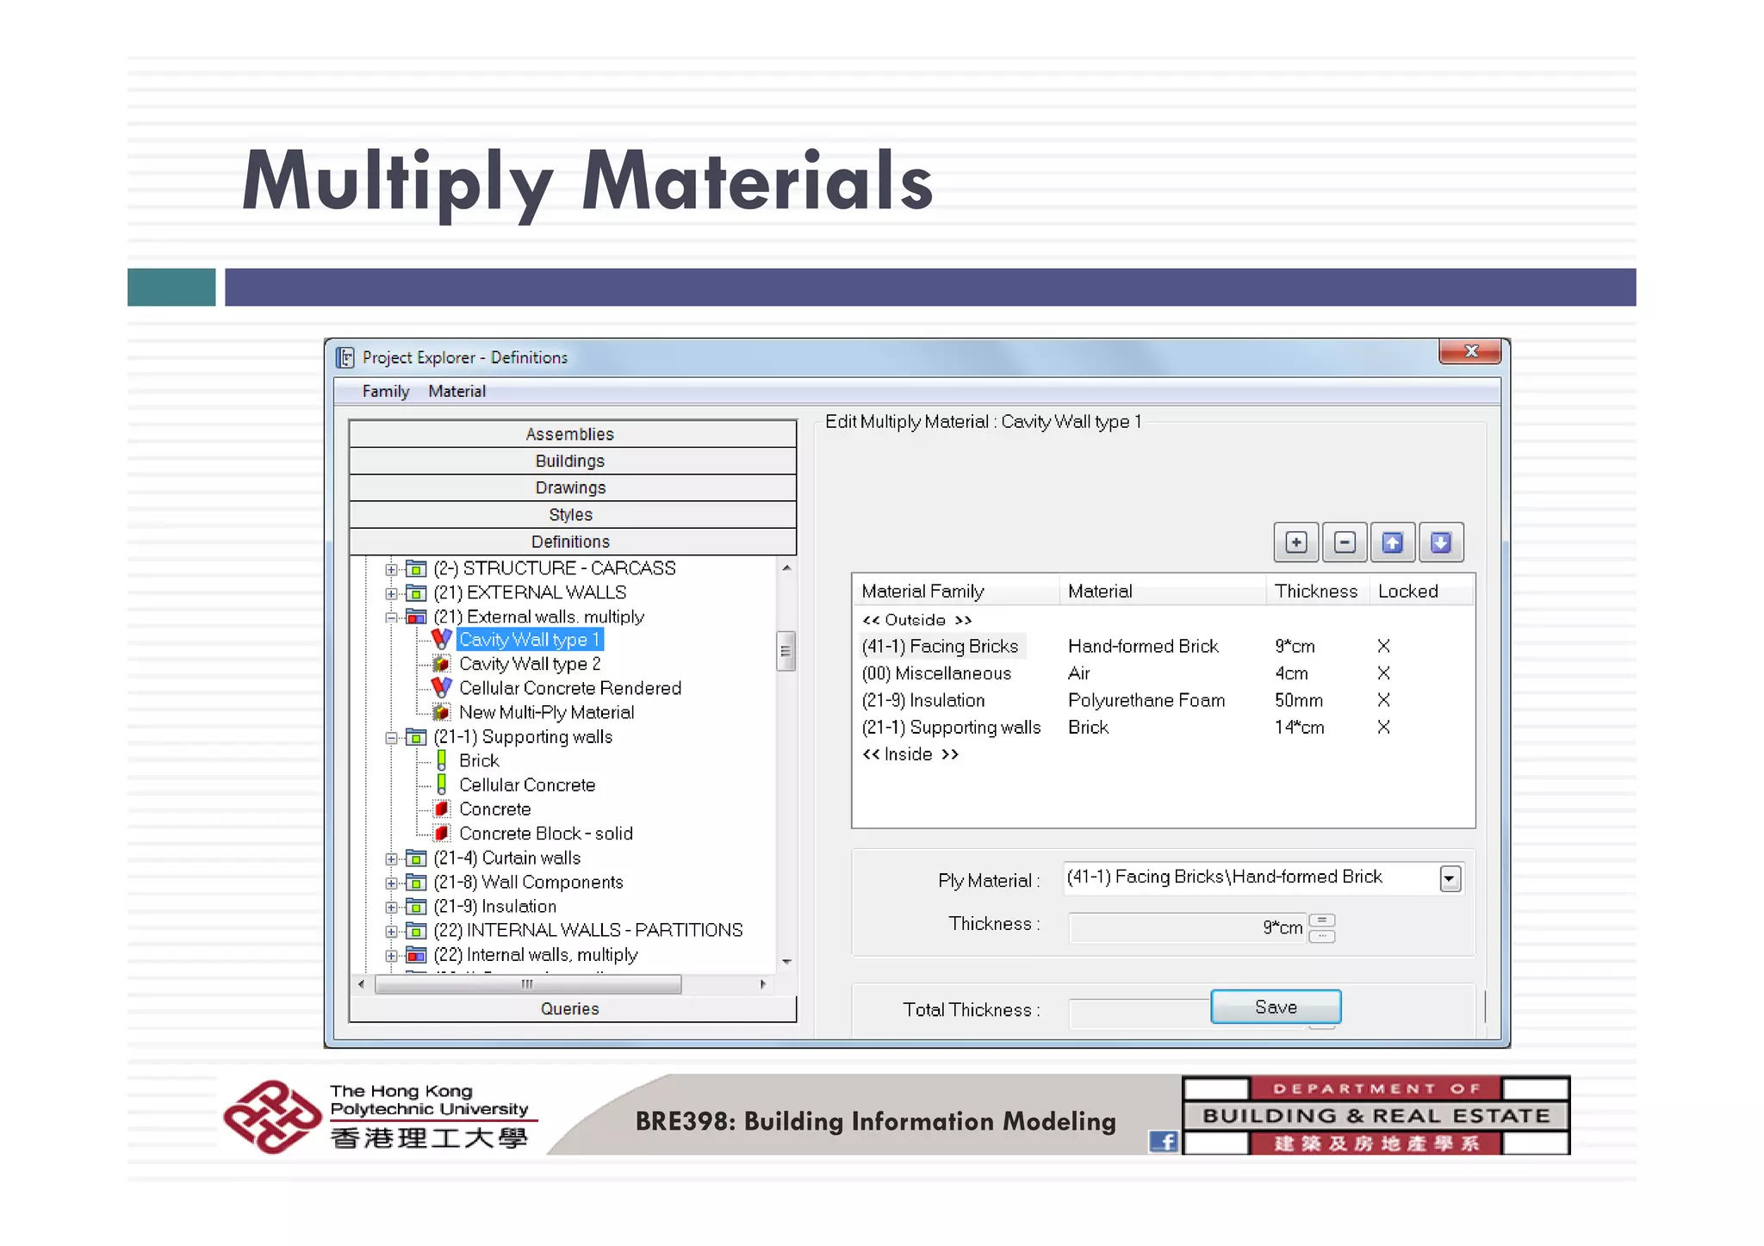Select the Cavity Wall type 2 tree item
The image size is (1764, 1246).
tap(530, 664)
